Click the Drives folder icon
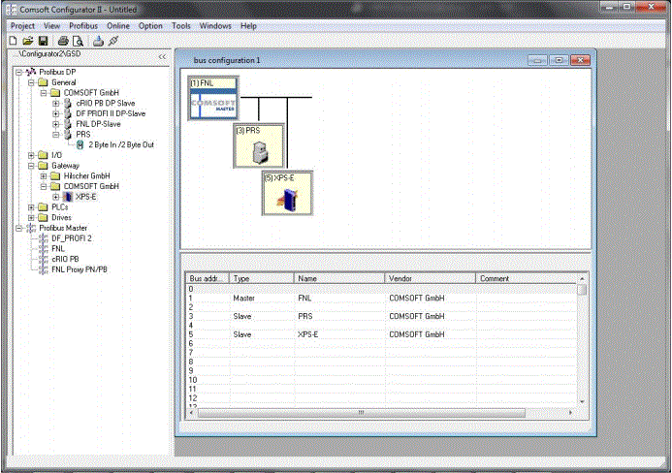This screenshot has height=473, width=672. click(43, 217)
